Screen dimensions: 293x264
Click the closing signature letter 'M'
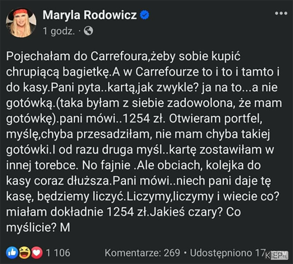(65, 228)
